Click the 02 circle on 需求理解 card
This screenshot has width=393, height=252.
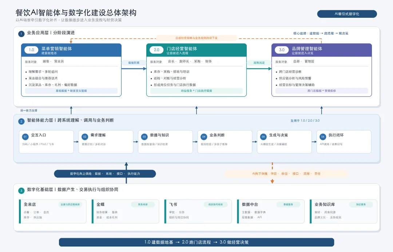(x=85, y=137)
